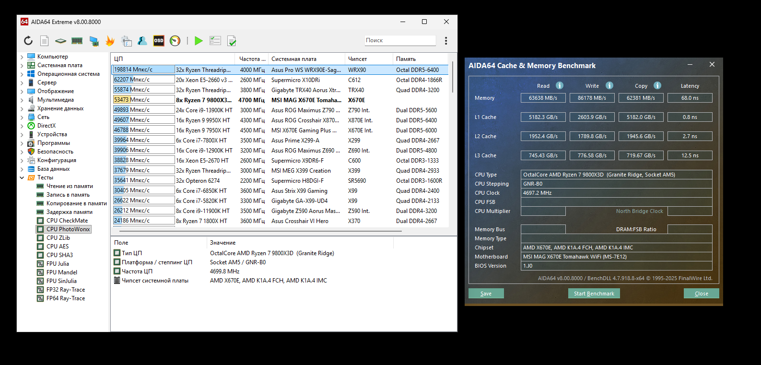Sort by the Частота column header

252,59
